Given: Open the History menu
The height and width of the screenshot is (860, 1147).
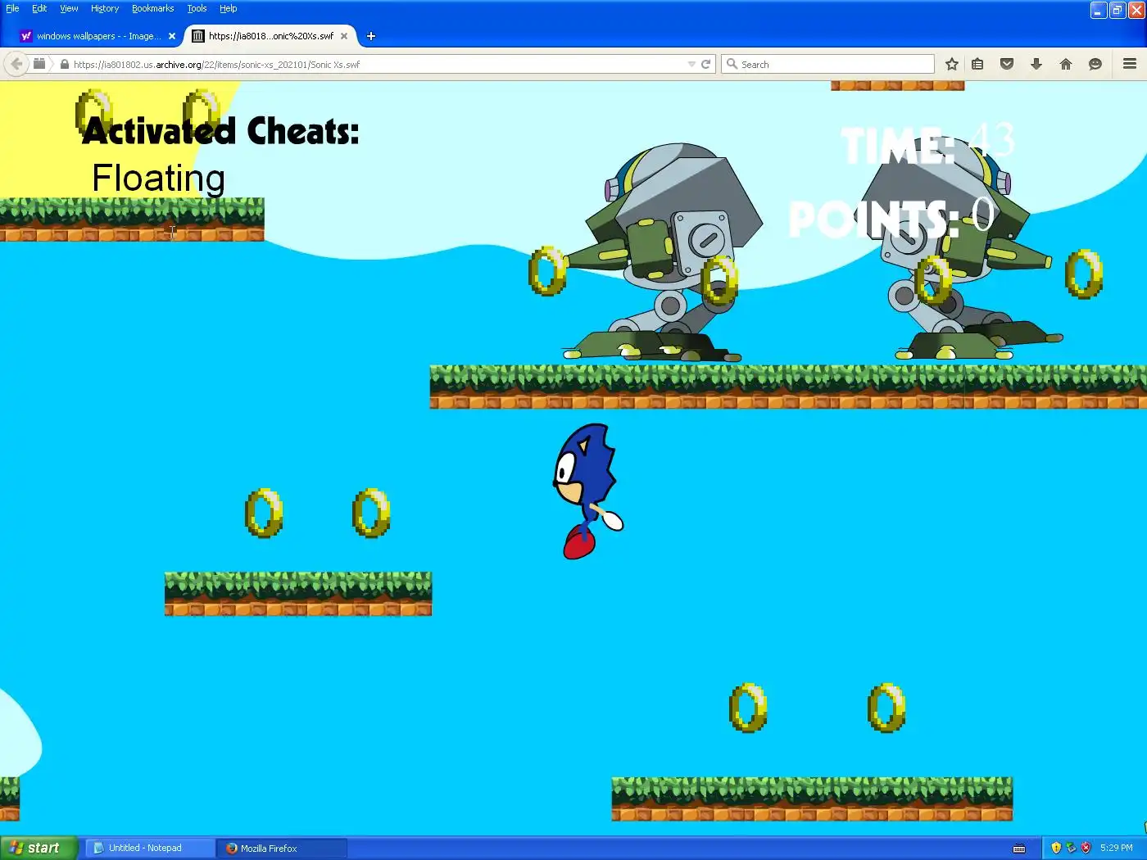Looking at the screenshot, I should point(105,8).
